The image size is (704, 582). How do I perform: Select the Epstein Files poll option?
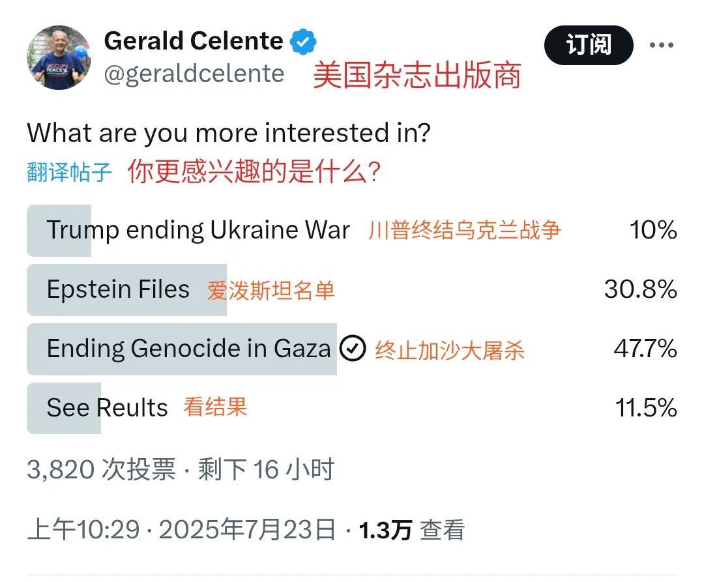(x=118, y=289)
